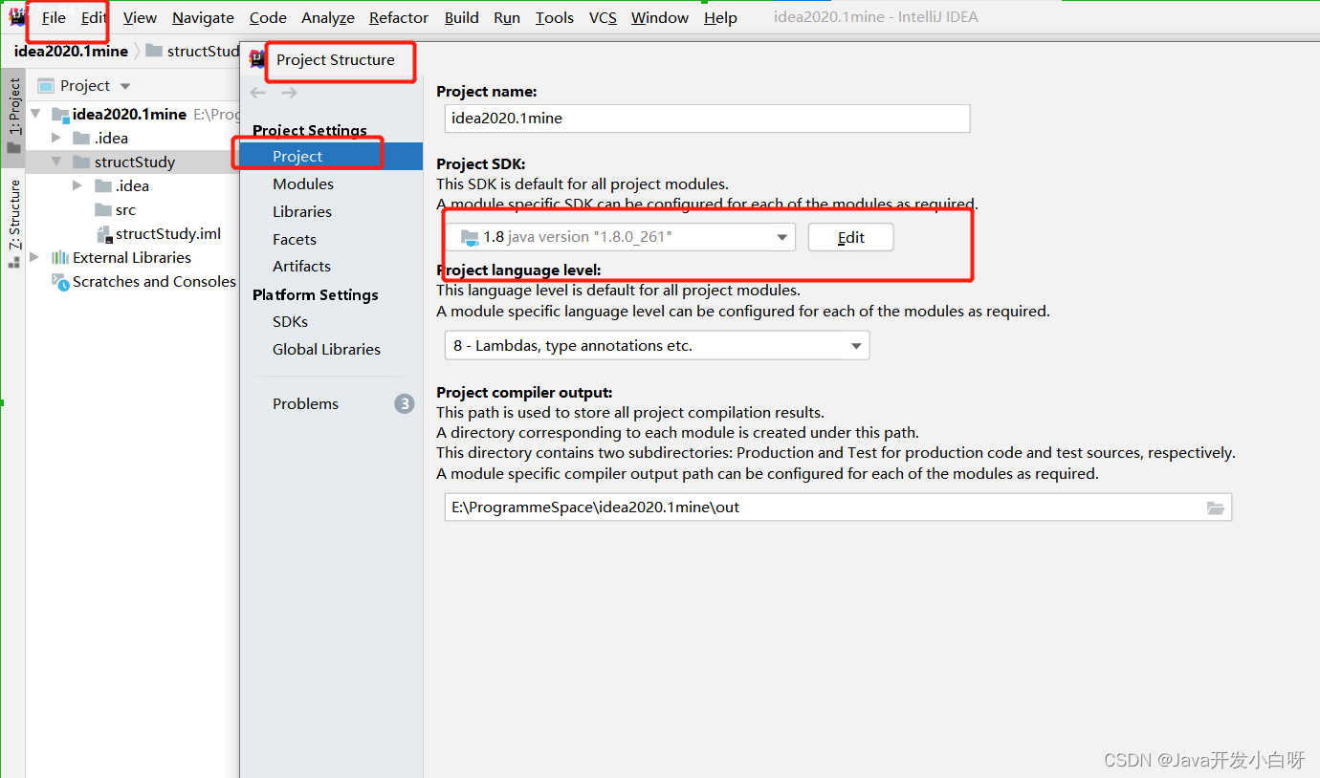Open the Help menu
The width and height of the screenshot is (1320, 778).
coord(720,17)
